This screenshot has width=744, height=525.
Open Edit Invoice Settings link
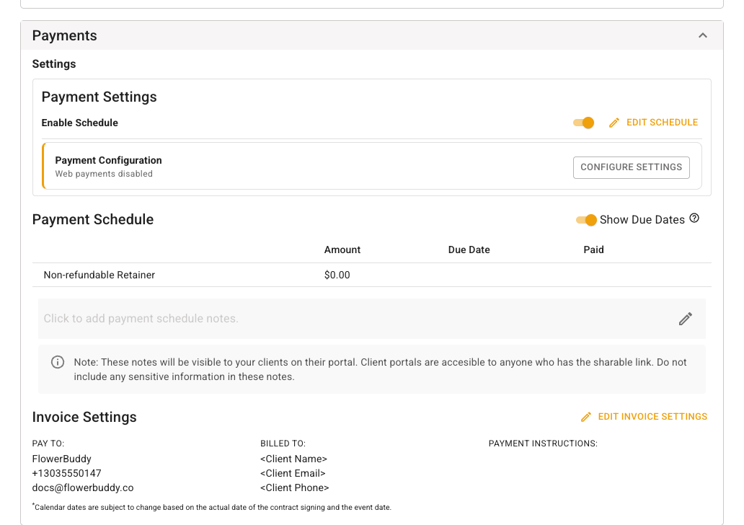coord(652,417)
